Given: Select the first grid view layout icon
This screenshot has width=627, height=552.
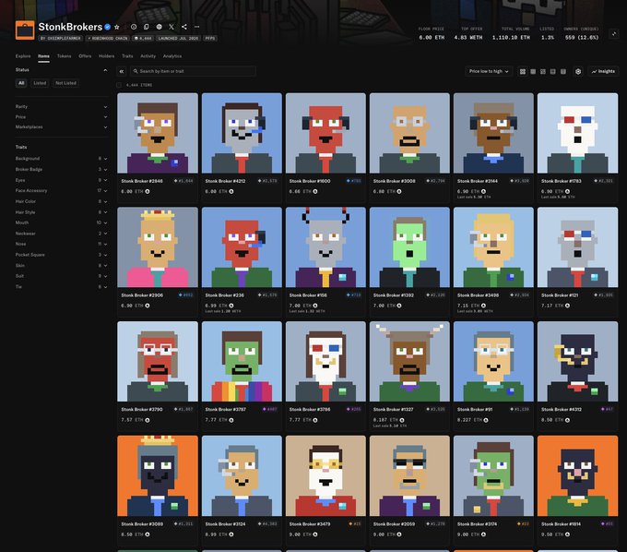Looking at the screenshot, I should coord(523,72).
